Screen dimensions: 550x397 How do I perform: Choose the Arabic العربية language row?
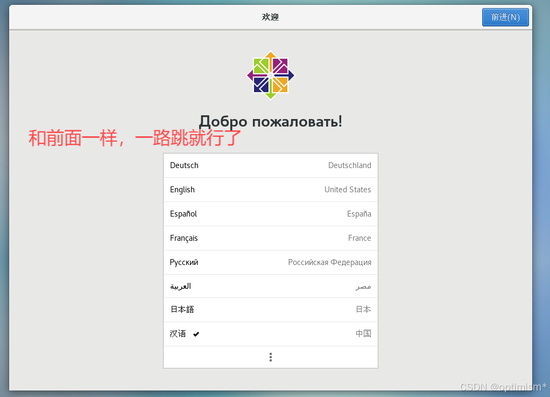271,286
